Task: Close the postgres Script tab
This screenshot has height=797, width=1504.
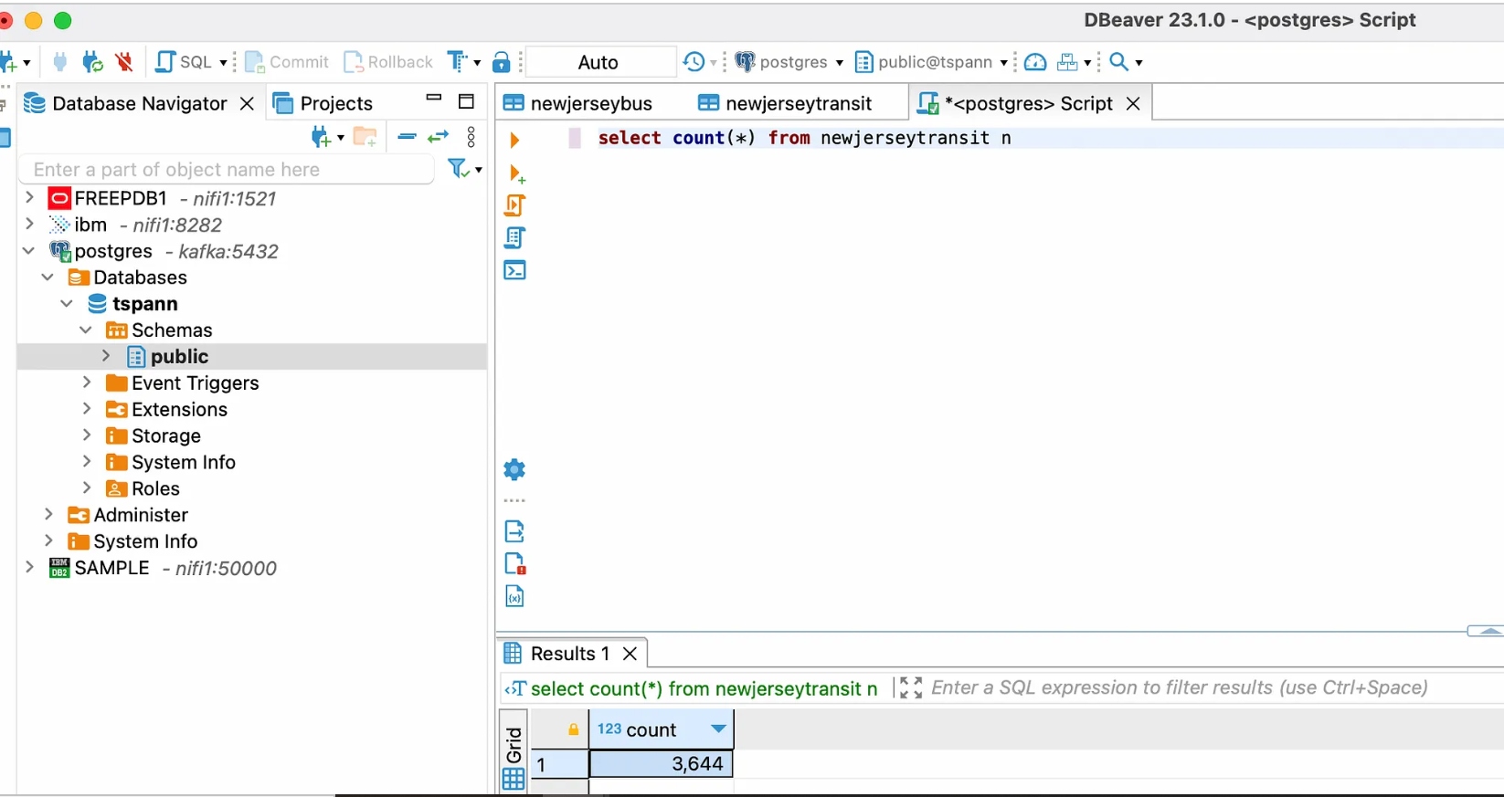Action: (x=1133, y=104)
